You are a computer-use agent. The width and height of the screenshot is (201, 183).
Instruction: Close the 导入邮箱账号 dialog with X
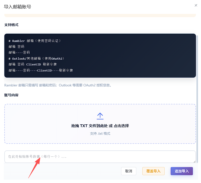click(x=196, y=5)
